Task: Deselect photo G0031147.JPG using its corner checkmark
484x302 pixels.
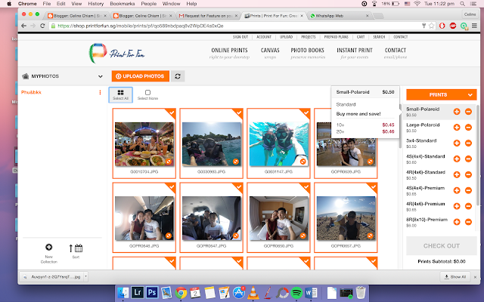Action: point(306,113)
